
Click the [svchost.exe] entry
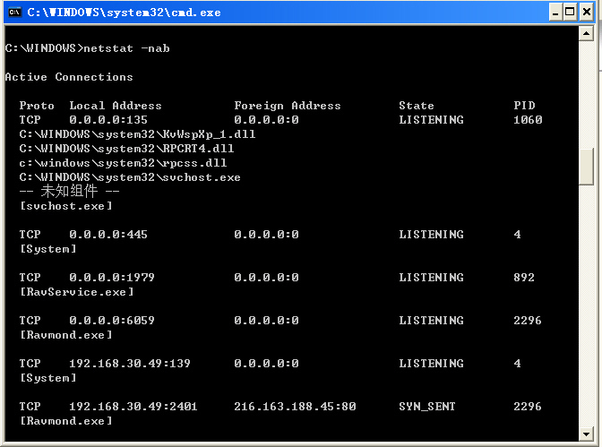point(66,206)
